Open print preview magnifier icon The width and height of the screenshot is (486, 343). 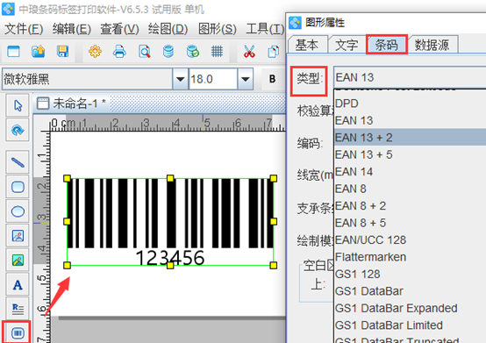pyautogui.click(x=145, y=52)
